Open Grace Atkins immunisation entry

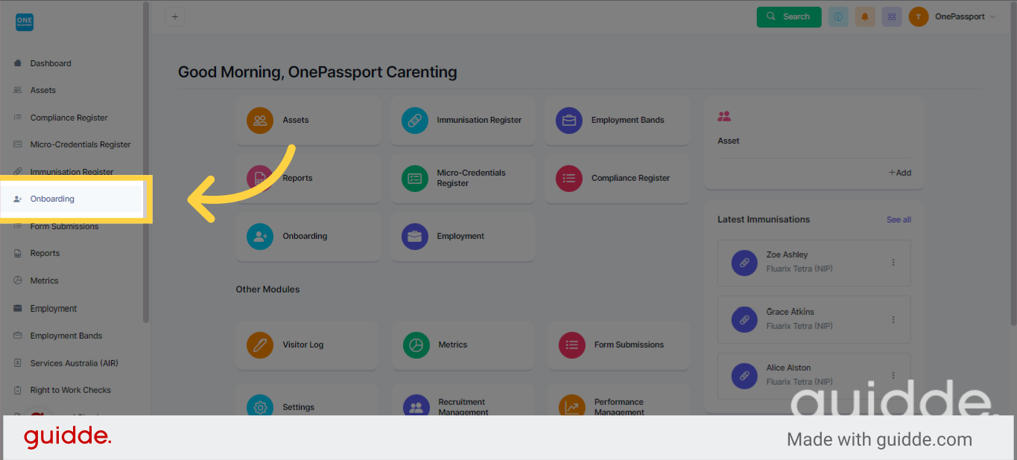(814, 319)
